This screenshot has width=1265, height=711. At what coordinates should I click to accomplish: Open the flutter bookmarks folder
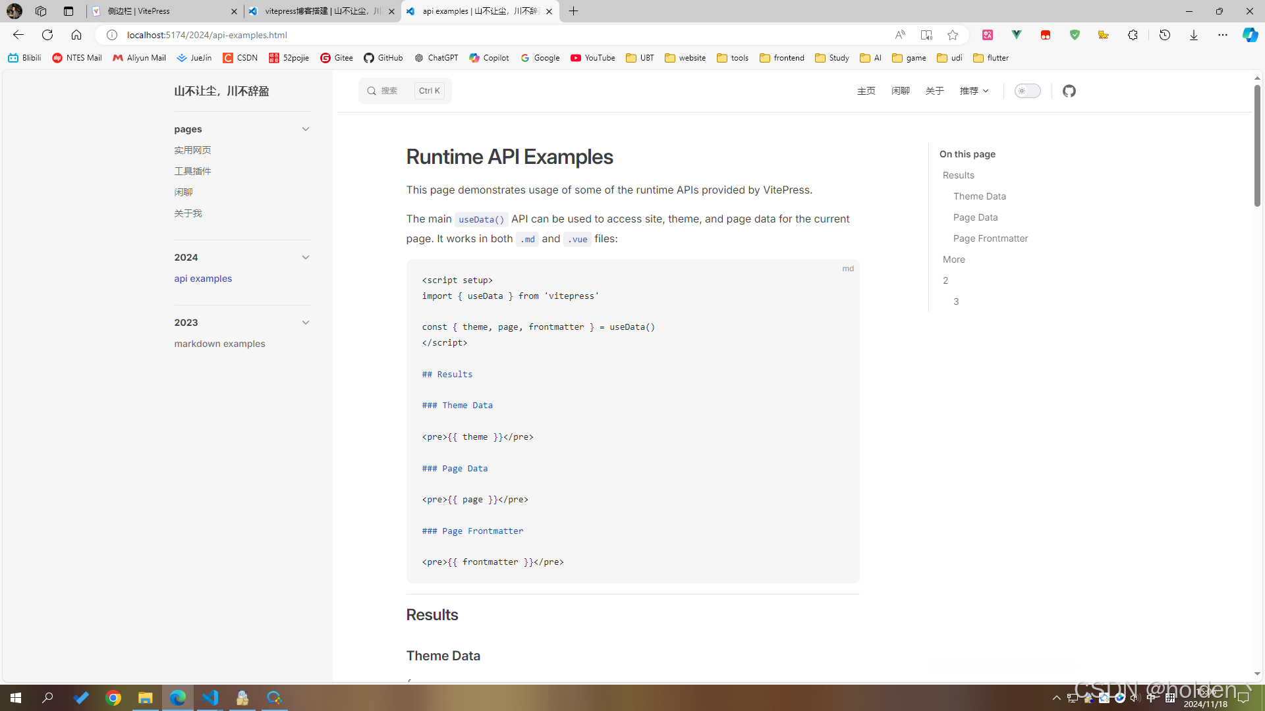[x=991, y=58]
